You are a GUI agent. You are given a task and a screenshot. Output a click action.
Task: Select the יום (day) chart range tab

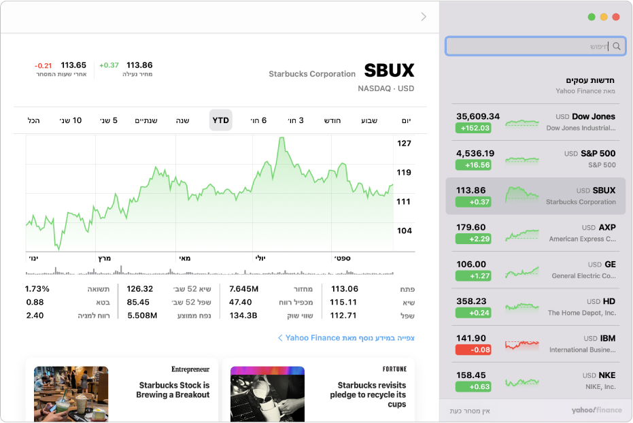[x=406, y=120]
